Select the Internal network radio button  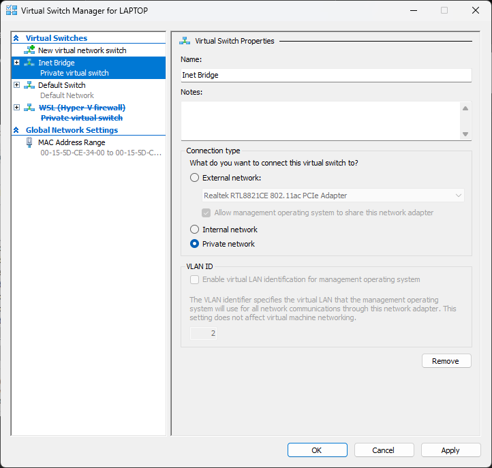[195, 230]
